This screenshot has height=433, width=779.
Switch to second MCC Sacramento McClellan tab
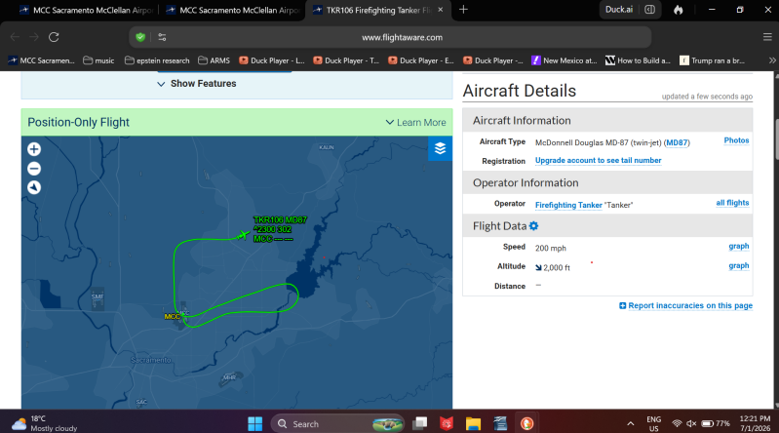(x=232, y=10)
